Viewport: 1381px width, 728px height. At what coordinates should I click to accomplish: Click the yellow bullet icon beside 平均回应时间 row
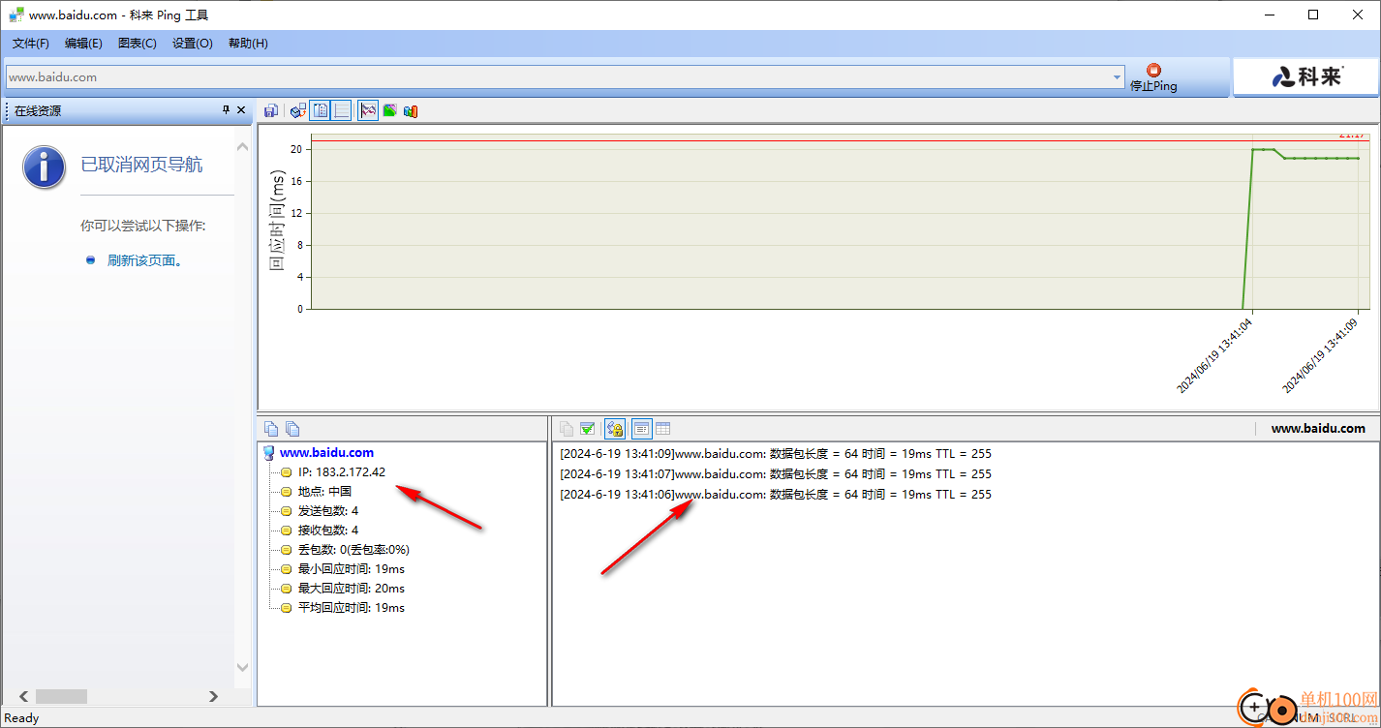[x=286, y=608]
